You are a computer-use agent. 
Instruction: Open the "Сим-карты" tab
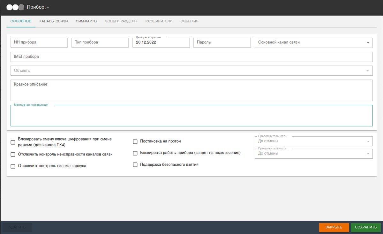click(86, 21)
